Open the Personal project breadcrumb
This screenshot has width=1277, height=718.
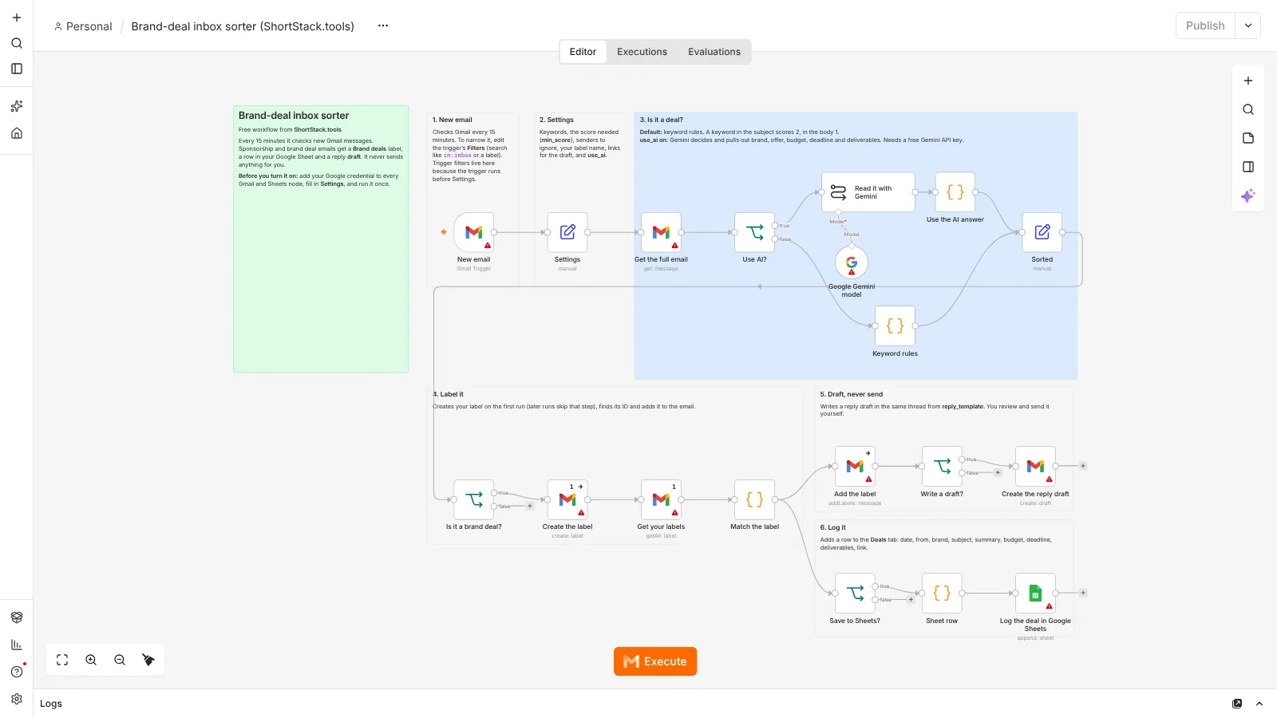[83, 26]
